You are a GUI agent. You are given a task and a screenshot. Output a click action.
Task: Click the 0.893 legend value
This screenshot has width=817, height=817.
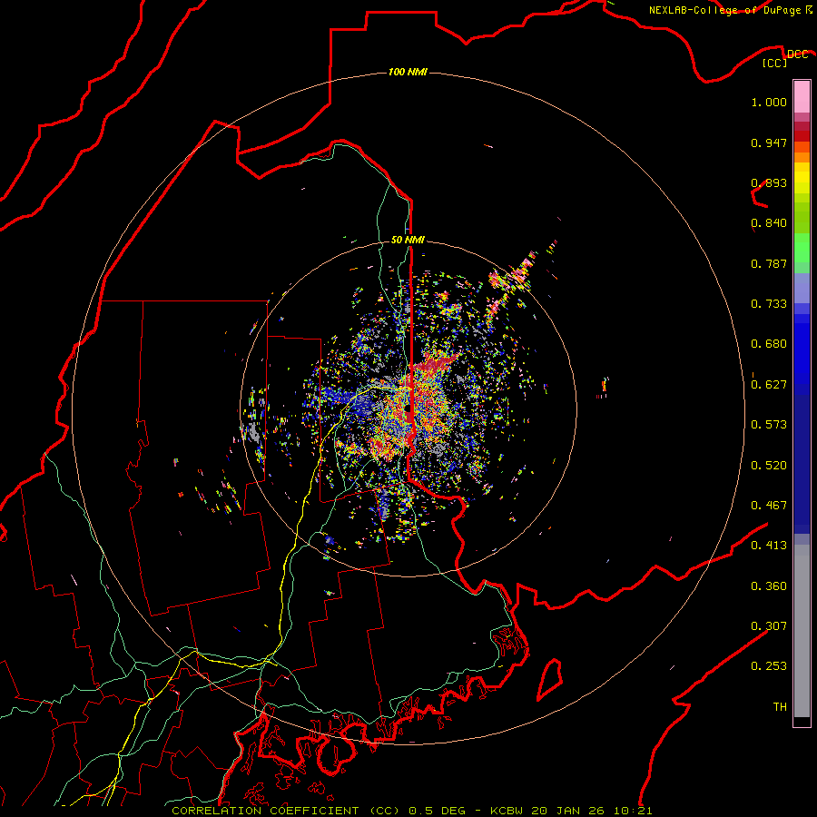coord(769,182)
